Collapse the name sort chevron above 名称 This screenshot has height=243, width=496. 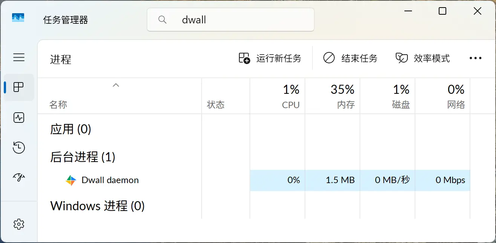click(116, 85)
